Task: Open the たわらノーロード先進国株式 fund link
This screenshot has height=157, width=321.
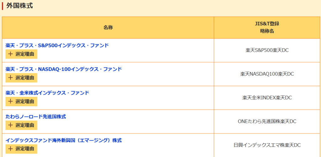Action: click(x=36, y=117)
